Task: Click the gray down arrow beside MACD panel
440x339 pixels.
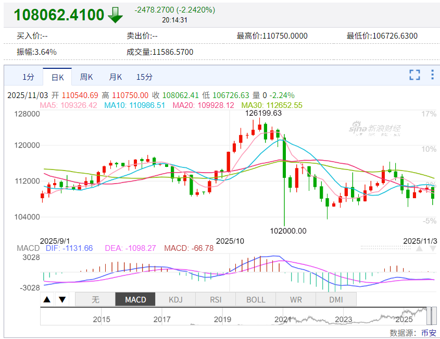Action: point(433,248)
